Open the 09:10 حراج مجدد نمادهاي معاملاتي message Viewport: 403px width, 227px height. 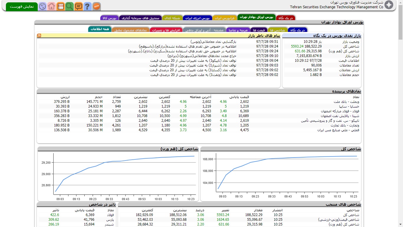[202, 56]
